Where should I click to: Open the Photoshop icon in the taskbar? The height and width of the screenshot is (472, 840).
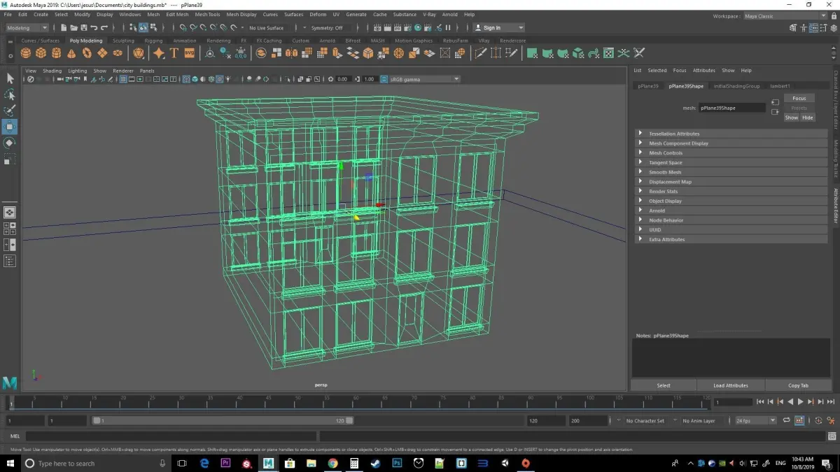pos(397,463)
